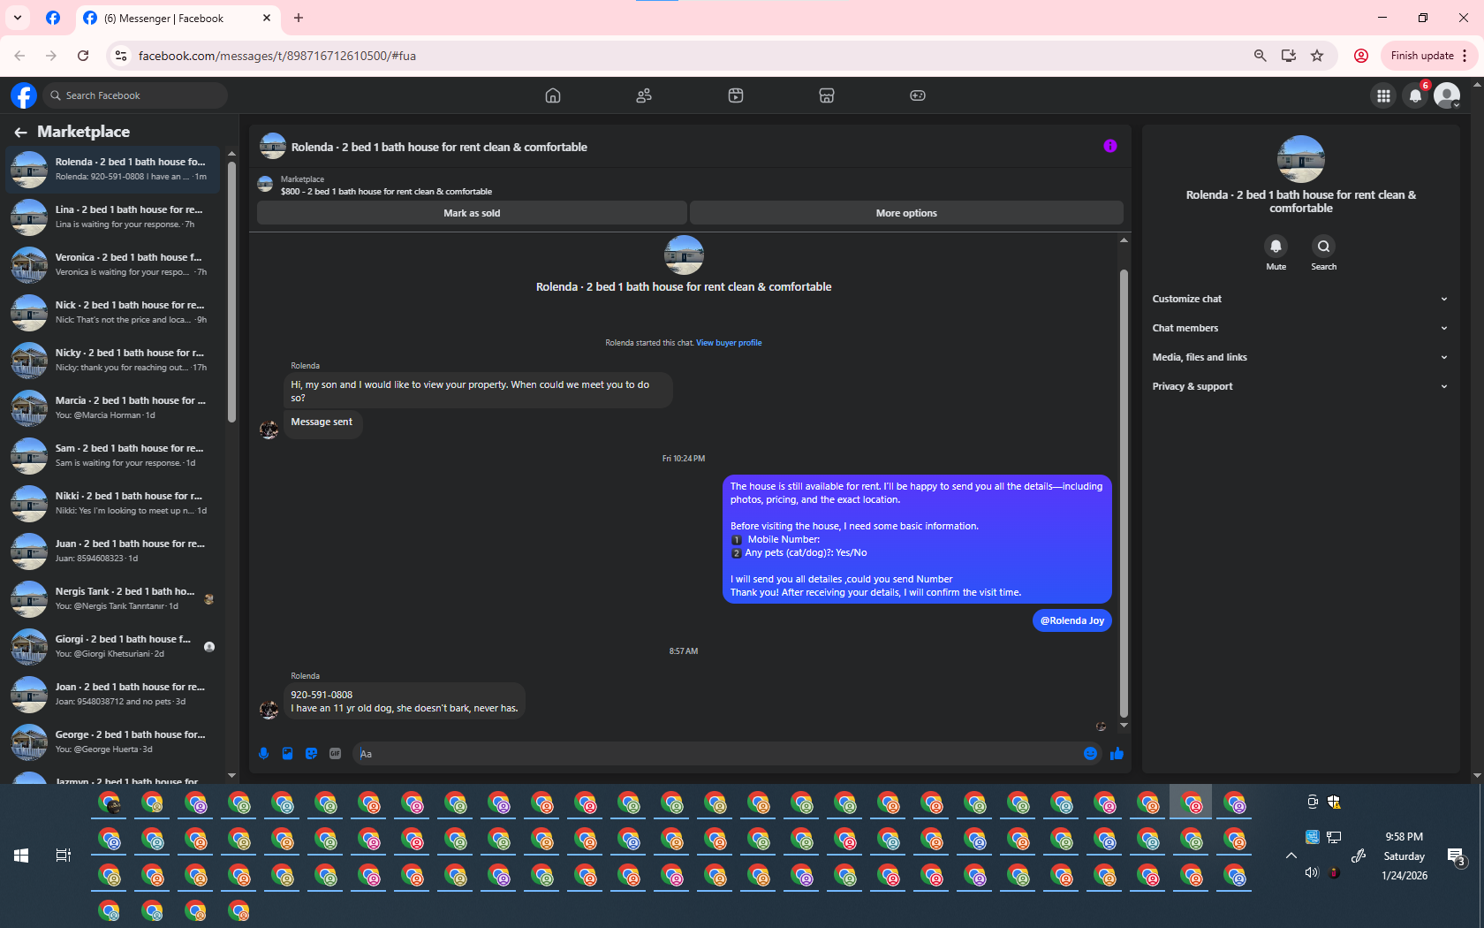Open Marcia conversation in the list
1484x928 pixels.
tap(113, 407)
